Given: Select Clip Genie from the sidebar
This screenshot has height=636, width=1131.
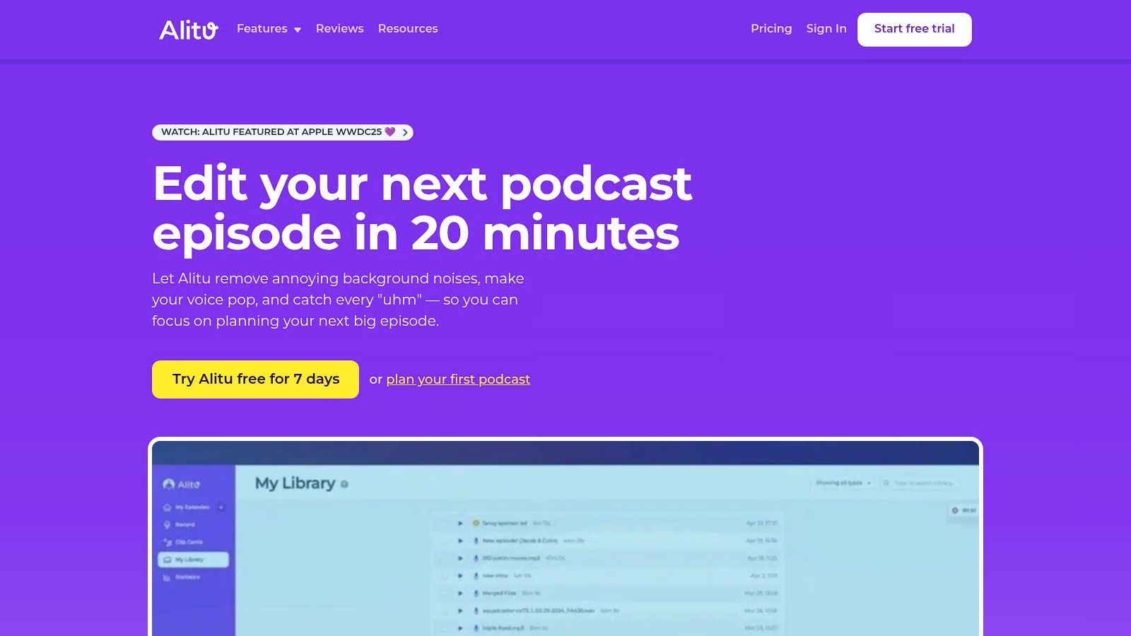Looking at the screenshot, I should (187, 542).
